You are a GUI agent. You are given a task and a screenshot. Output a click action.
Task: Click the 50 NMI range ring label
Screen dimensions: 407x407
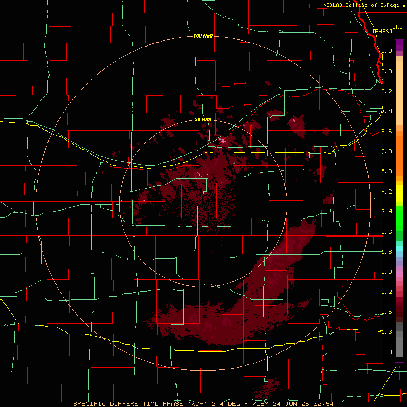(x=203, y=119)
